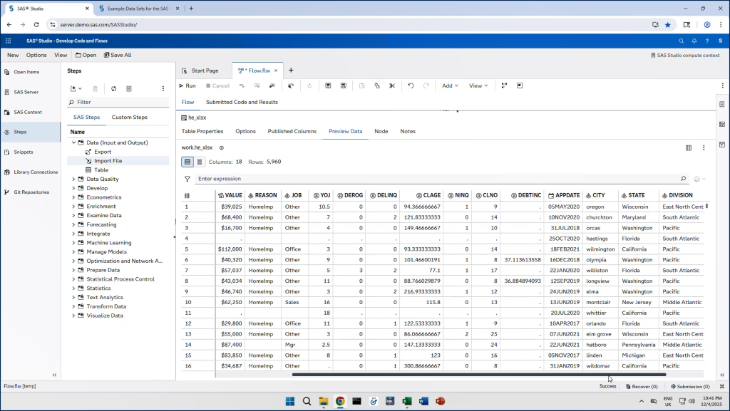
Task: Open Steps panel more options (three dots)
Action: pyautogui.click(x=163, y=88)
